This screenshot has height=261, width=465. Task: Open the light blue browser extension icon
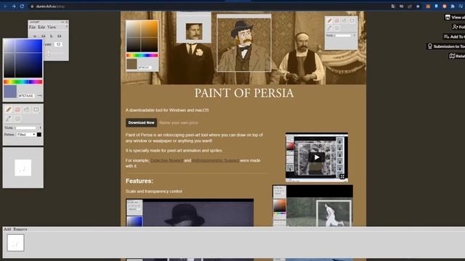pos(436,7)
